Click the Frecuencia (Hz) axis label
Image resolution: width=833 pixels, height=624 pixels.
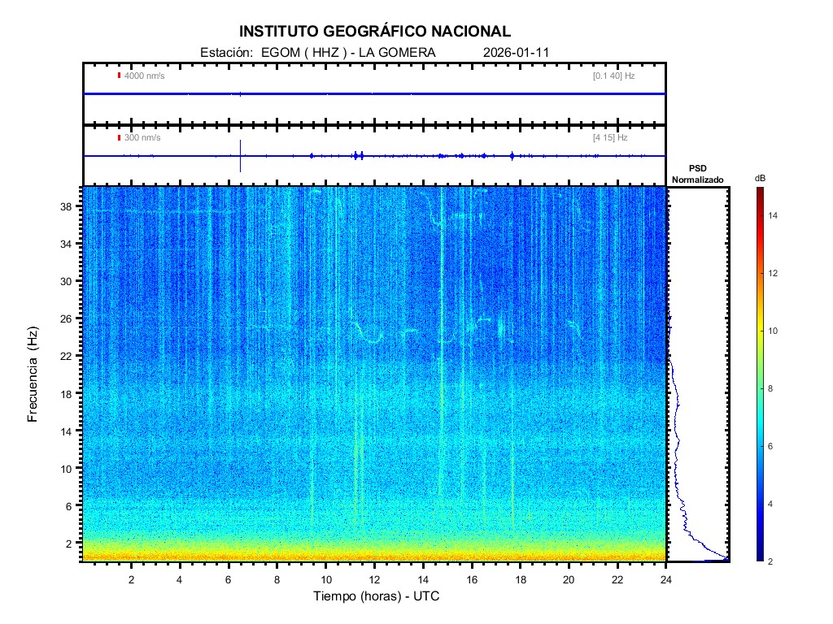coord(33,375)
